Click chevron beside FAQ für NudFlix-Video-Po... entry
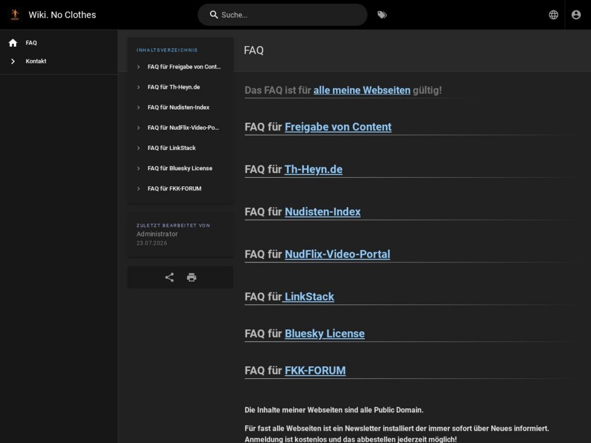The height and width of the screenshot is (443, 591). [x=139, y=127]
